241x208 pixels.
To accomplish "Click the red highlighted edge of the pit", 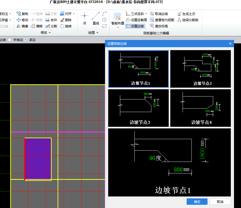I will pyautogui.click(x=25, y=159).
